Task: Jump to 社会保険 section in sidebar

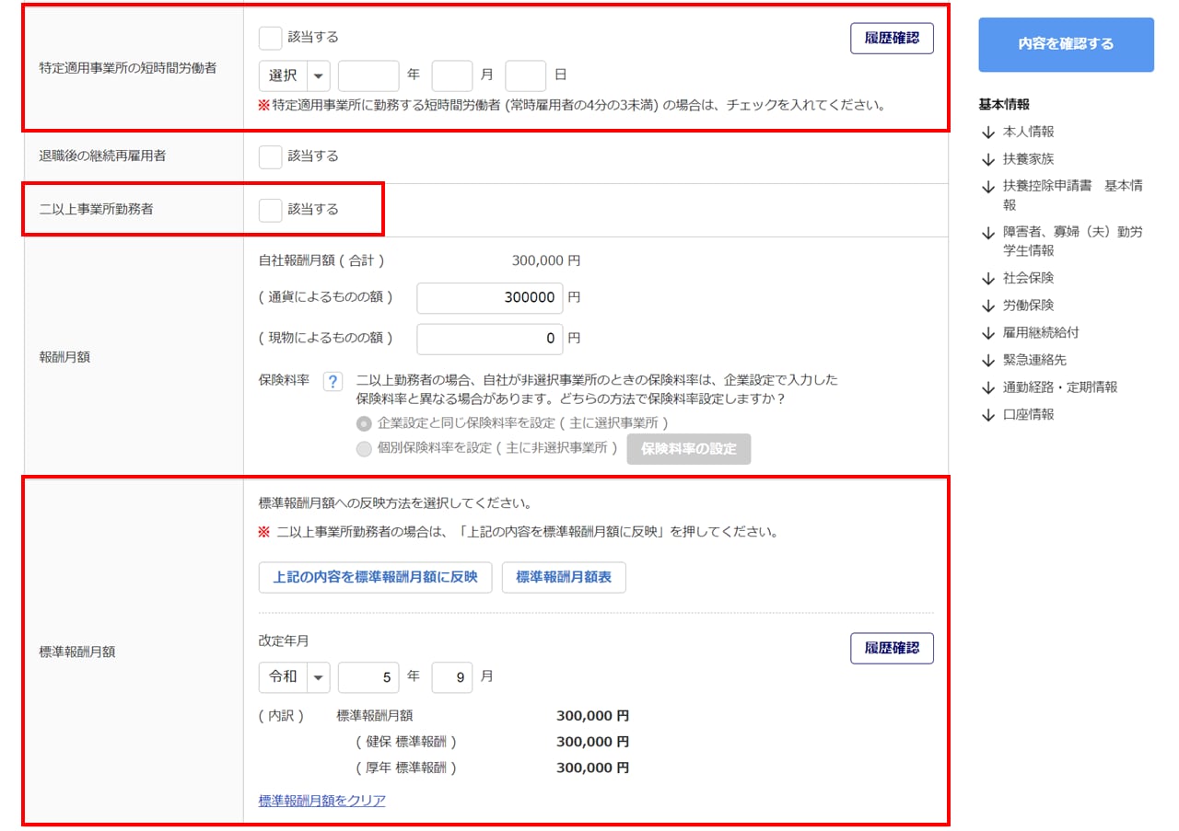Action: coord(1029,278)
